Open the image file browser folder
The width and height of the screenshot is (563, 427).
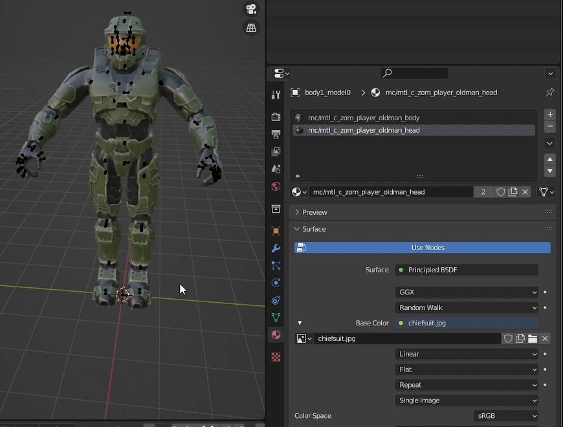click(x=533, y=338)
